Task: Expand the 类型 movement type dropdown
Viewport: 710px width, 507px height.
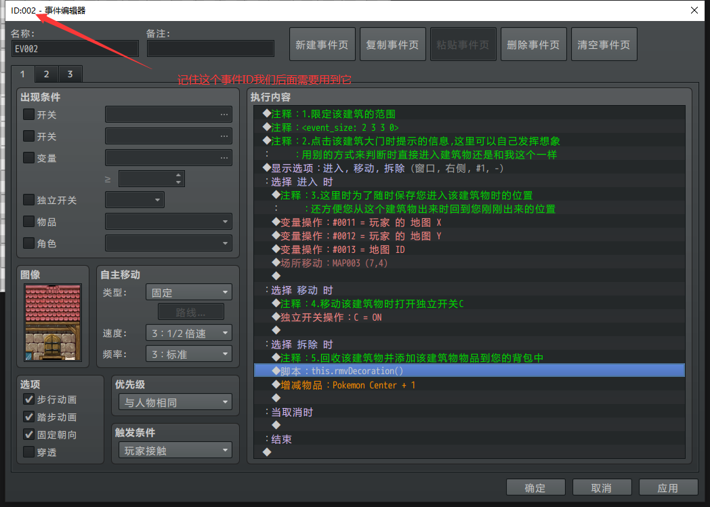Action: (x=189, y=292)
